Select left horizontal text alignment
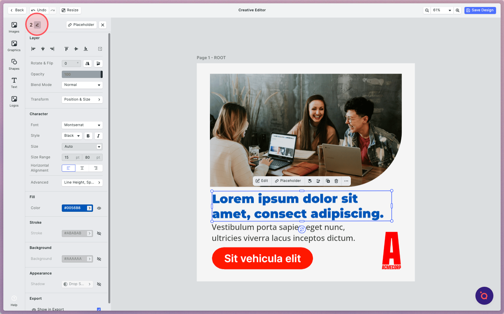The width and height of the screenshot is (504, 314). click(68, 168)
